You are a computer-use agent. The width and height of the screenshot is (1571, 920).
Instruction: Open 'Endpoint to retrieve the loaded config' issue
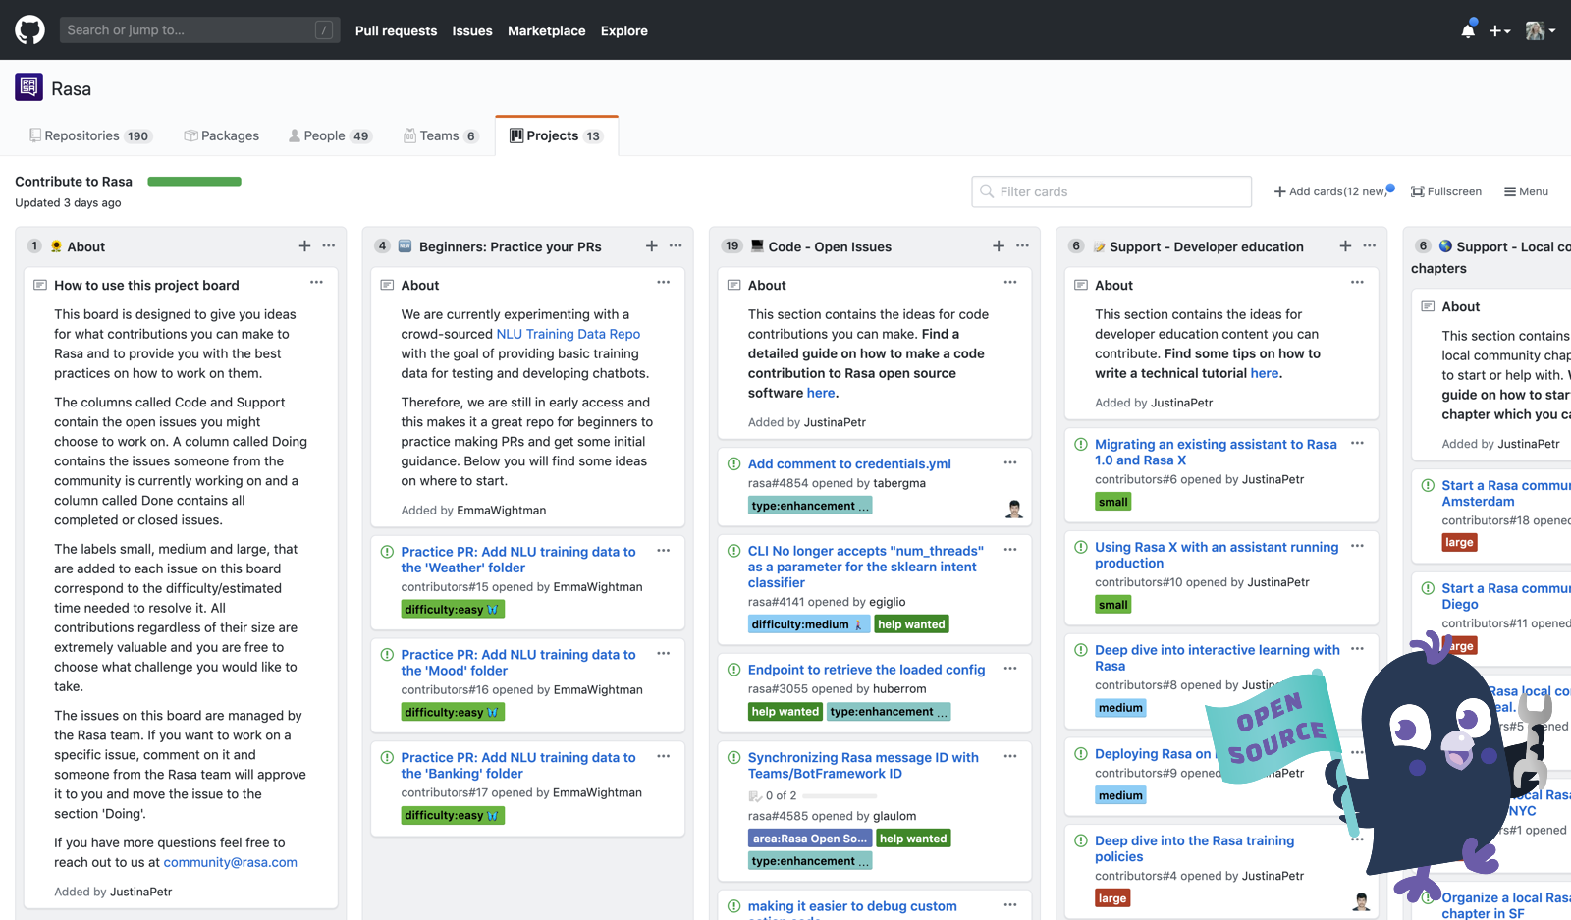[x=866, y=670]
